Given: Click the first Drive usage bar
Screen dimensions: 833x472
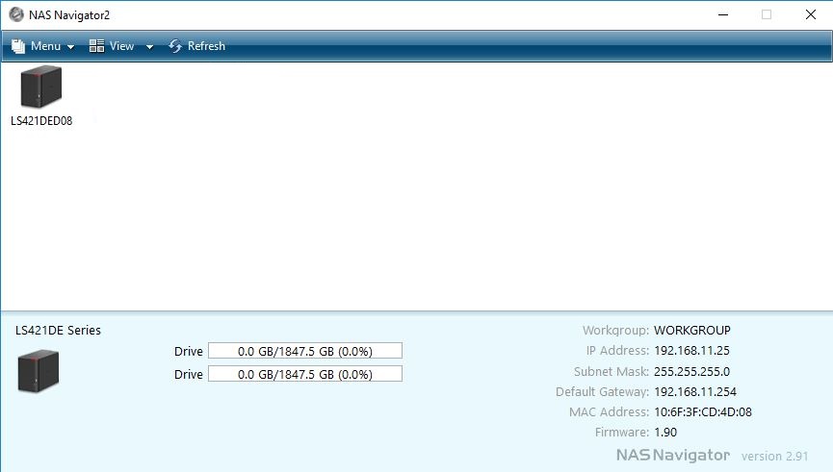Looking at the screenshot, I should [305, 351].
